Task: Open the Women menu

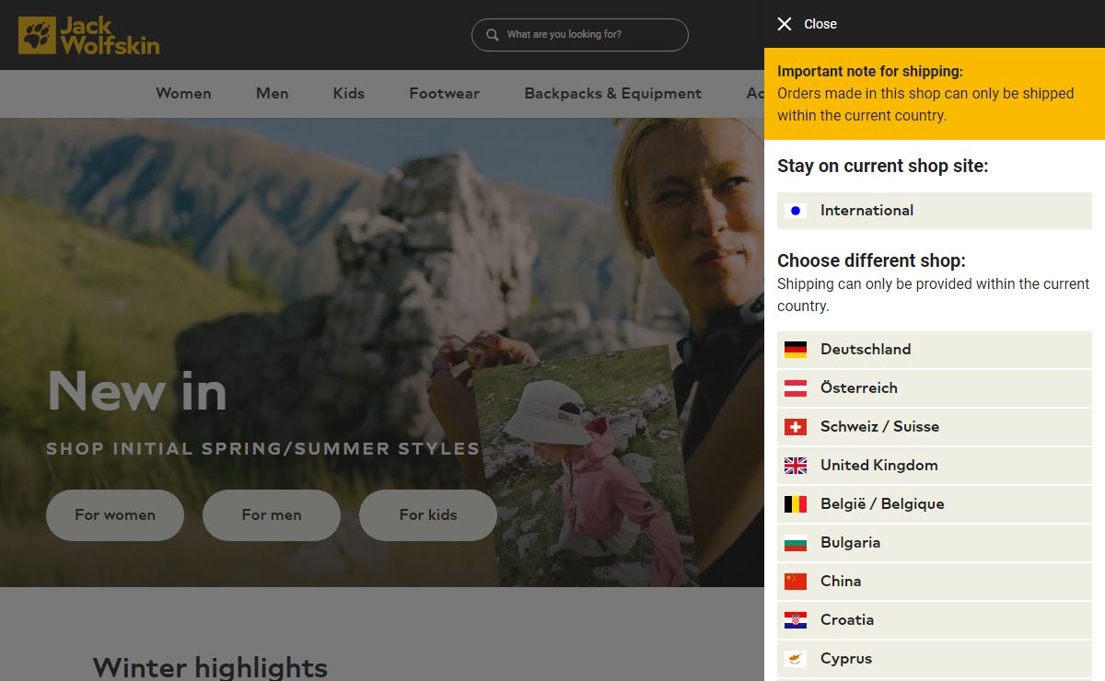Action: click(x=183, y=93)
